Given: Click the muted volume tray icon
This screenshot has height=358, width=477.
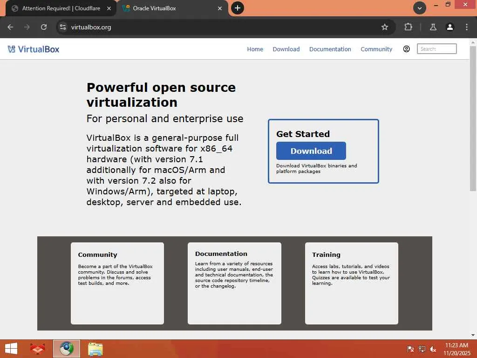Looking at the screenshot, I should point(433,349).
